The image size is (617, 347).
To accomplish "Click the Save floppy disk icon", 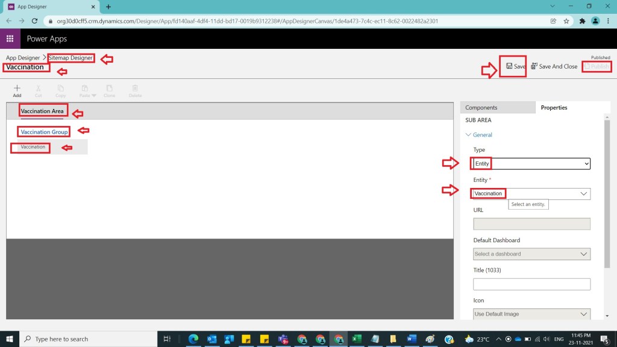I will 509,66.
